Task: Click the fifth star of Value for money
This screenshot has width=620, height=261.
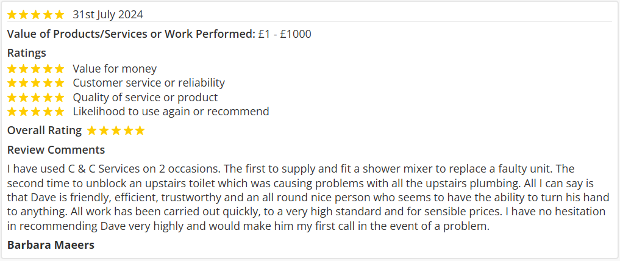Action: 59,69
